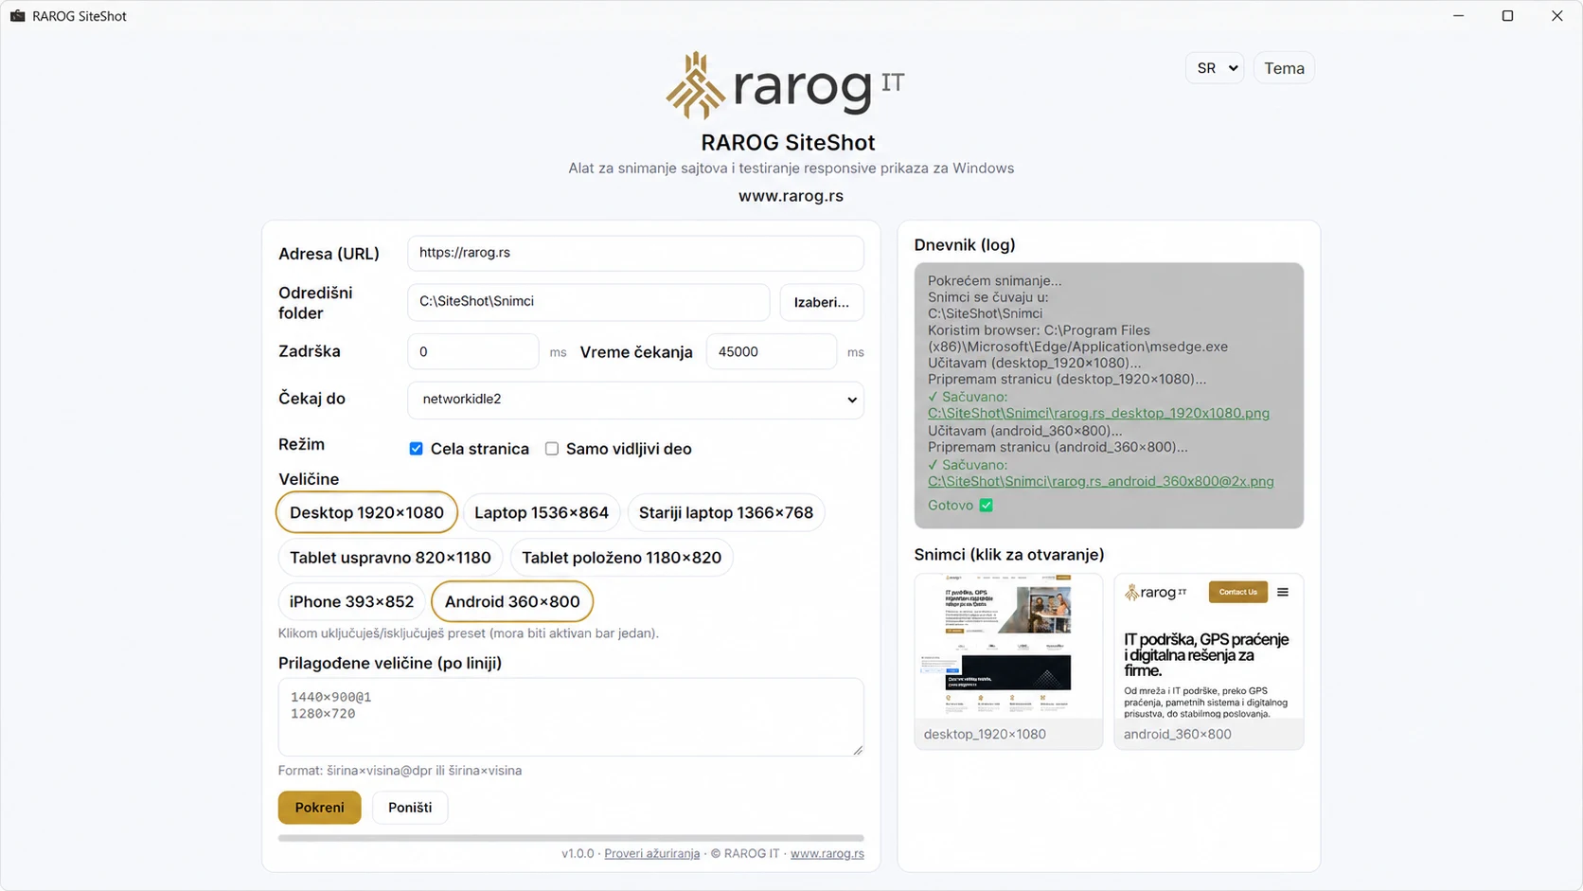Click the Rarog IT logo image
The width and height of the screenshot is (1583, 891).
point(785,85)
